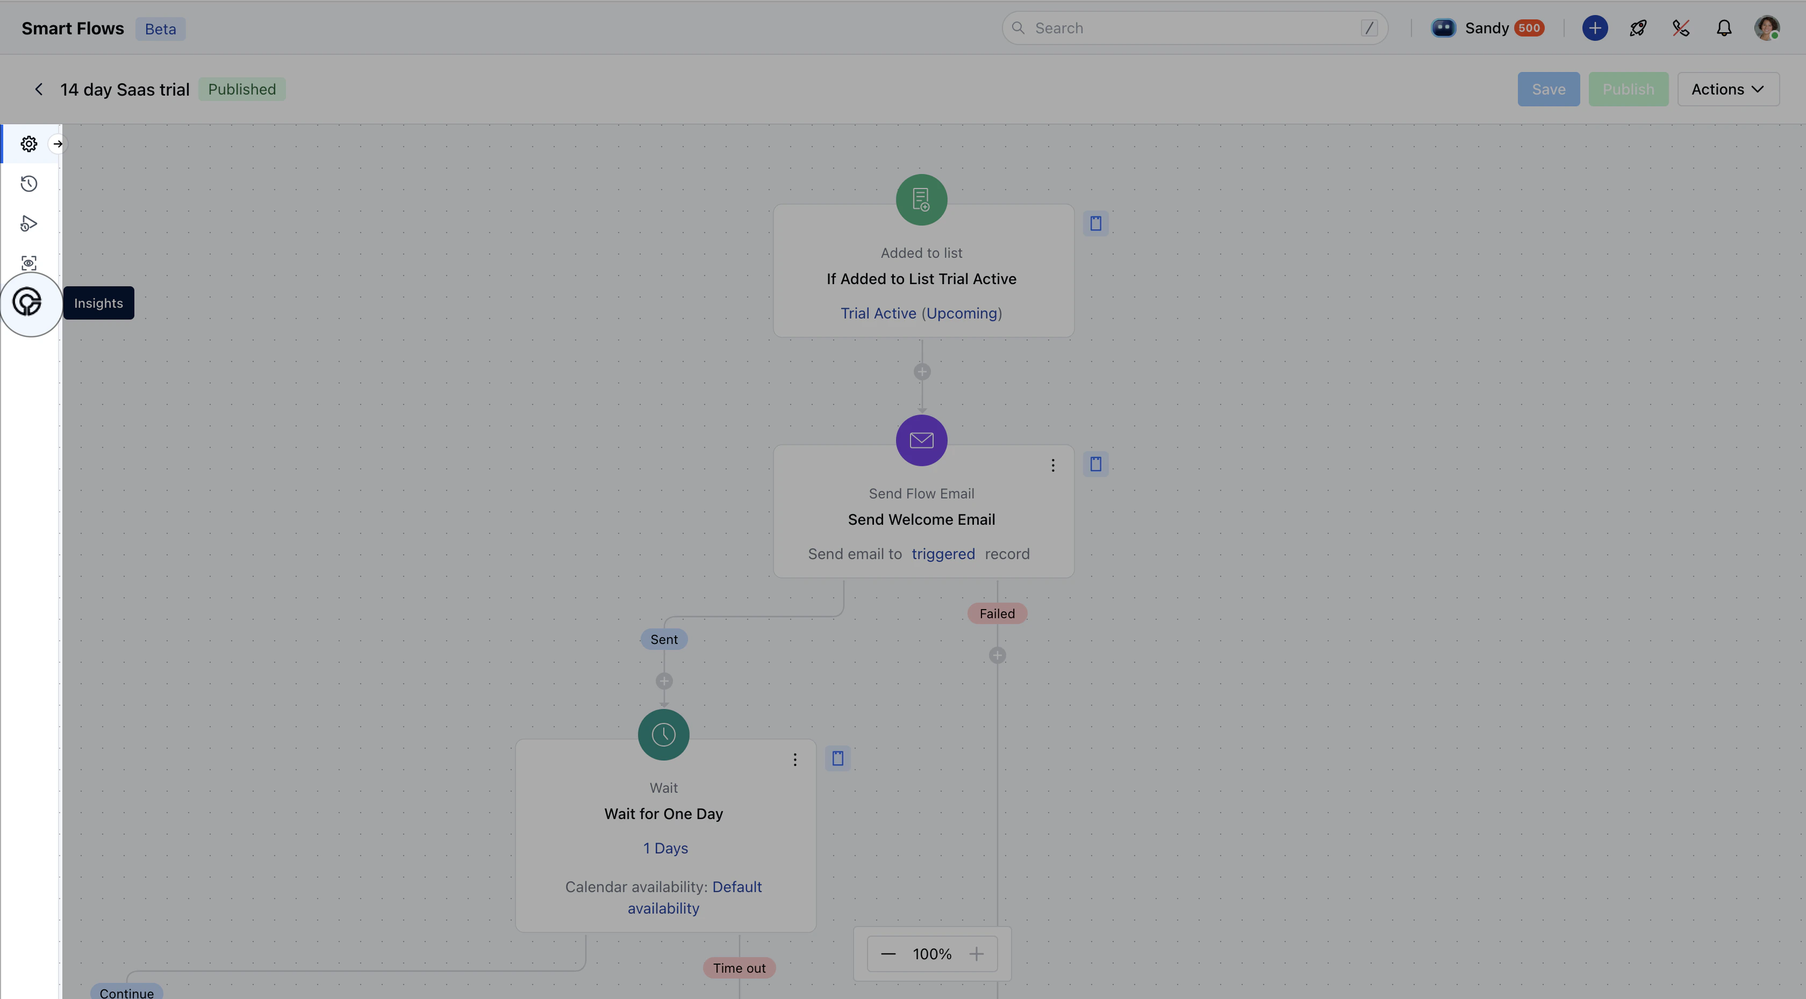Go back with the left chevron

[39, 89]
